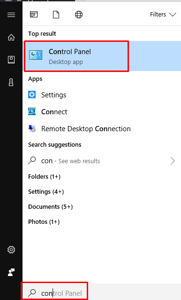
Task: Select the 'con - See web results' suggestion
Action: 102,161
